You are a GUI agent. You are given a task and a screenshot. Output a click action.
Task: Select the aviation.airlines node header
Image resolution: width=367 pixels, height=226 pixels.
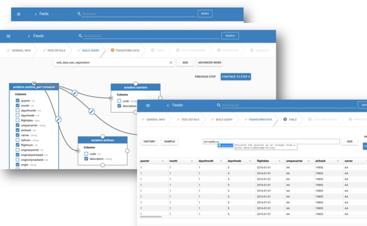point(102,140)
